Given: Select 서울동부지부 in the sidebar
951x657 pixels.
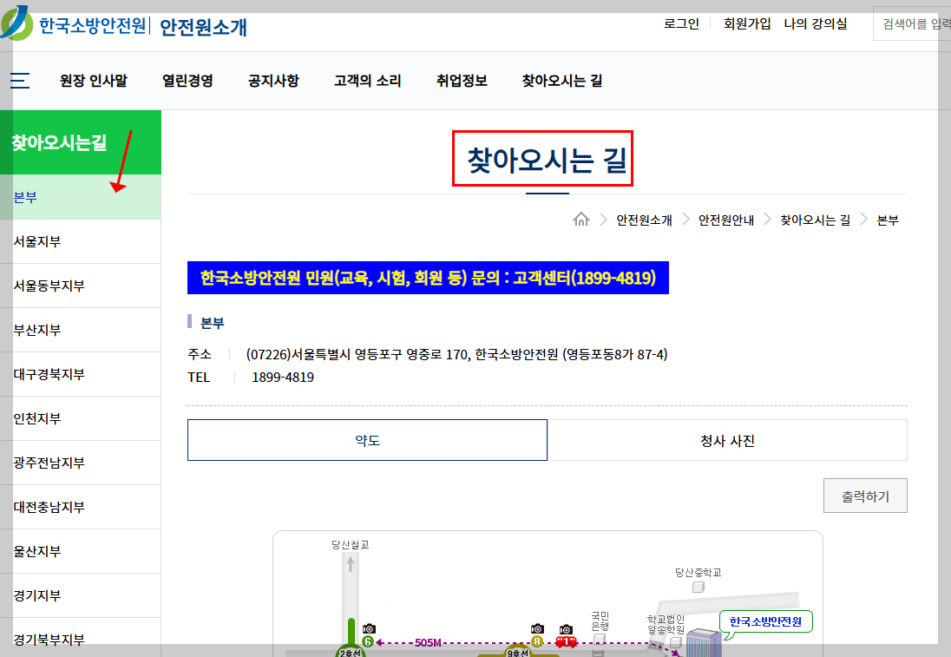Looking at the screenshot, I should click(x=80, y=286).
